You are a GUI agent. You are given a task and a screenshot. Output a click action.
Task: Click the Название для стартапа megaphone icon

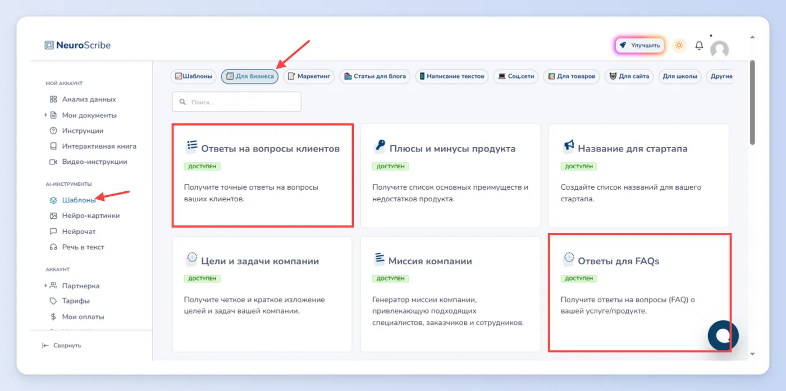(568, 147)
